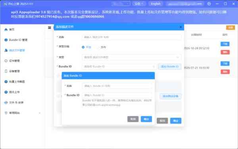Click the actions column header
Image resolution: width=238 pixels, height=149 pixels.
click(x=225, y=35)
